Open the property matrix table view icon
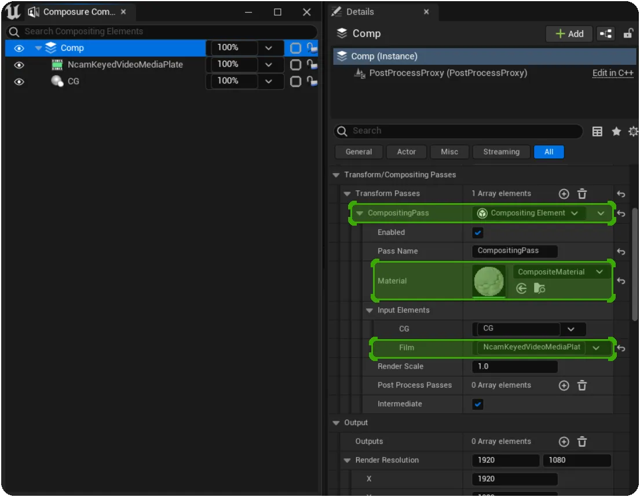This screenshot has width=640, height=497. 597,131
